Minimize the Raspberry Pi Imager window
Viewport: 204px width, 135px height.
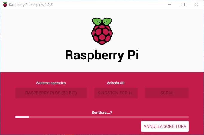click(170, 4)
